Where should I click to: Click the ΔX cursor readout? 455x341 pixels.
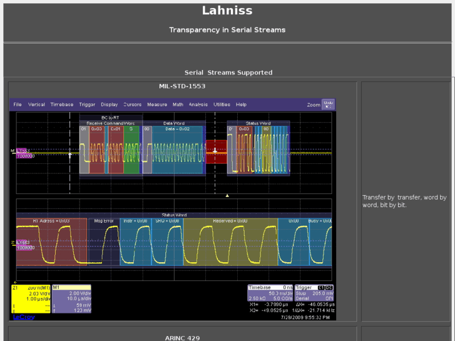click(315, 305)
